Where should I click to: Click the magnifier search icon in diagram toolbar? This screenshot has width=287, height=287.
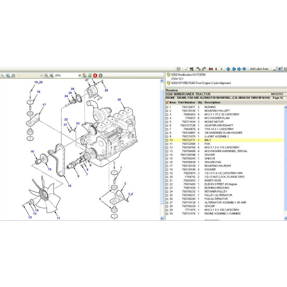click(x=2, y=75)
